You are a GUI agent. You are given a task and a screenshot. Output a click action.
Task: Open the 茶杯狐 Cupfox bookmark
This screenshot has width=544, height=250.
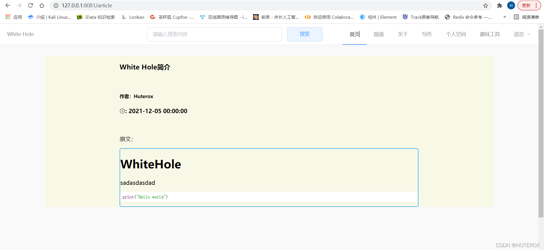(x=172, y=17)
